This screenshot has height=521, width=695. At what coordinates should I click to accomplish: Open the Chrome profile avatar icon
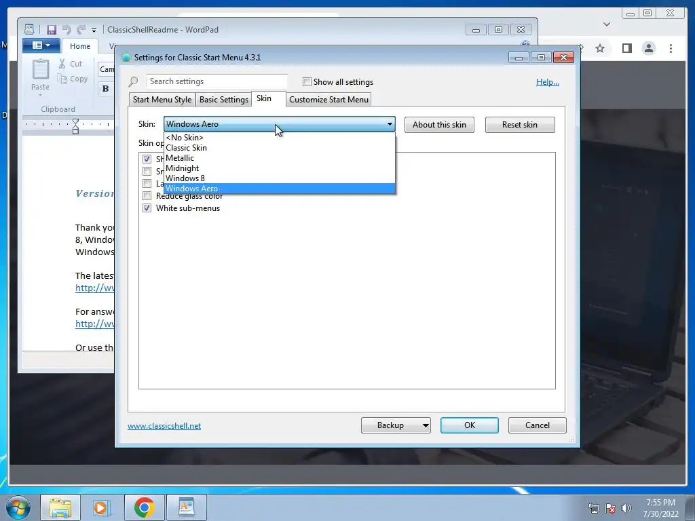(x=649, y=48)
